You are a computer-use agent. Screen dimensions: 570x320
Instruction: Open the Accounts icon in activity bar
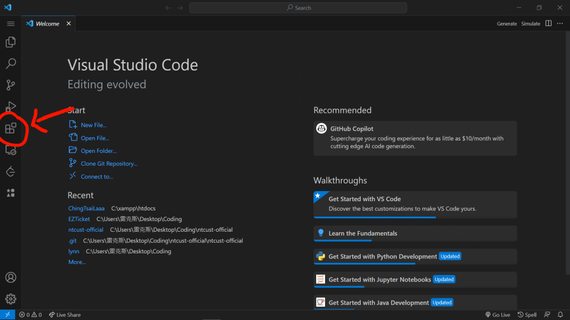(x=11, y=277)
